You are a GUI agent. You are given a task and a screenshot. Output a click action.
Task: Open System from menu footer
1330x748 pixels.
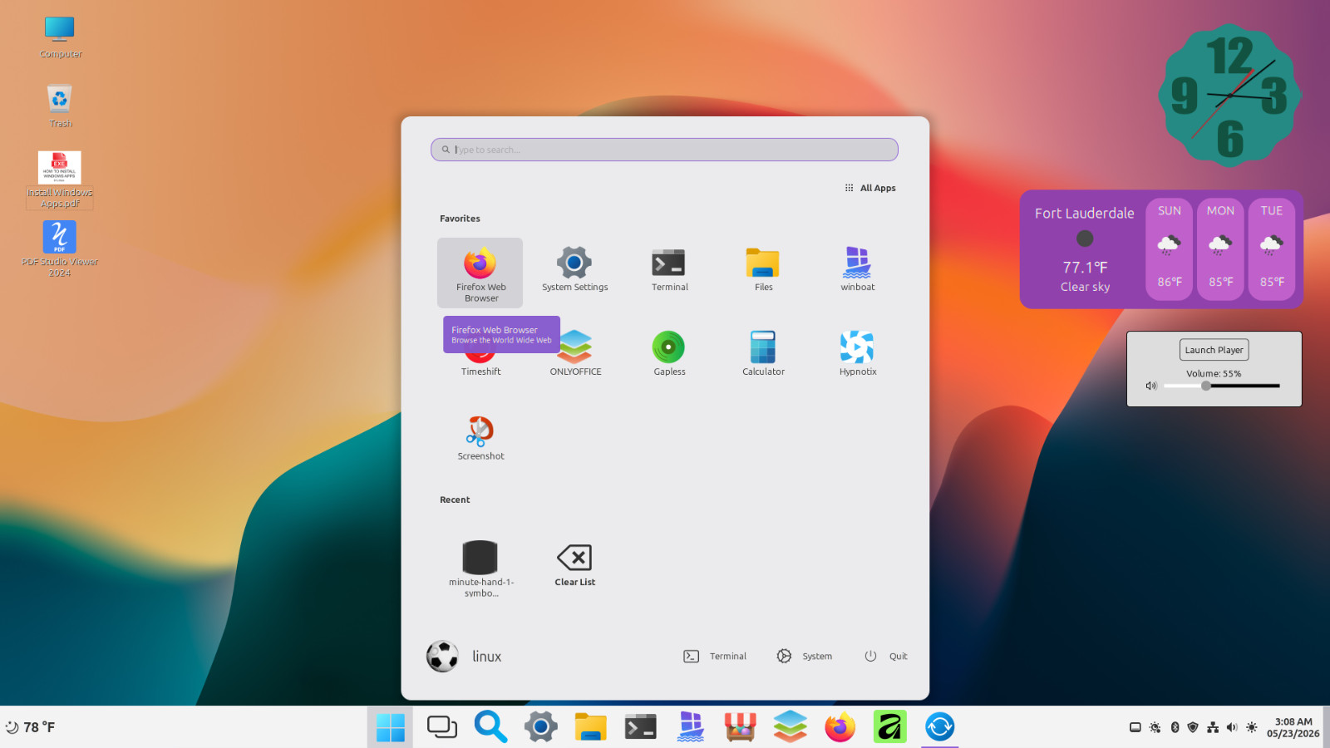tap(804, 656)
